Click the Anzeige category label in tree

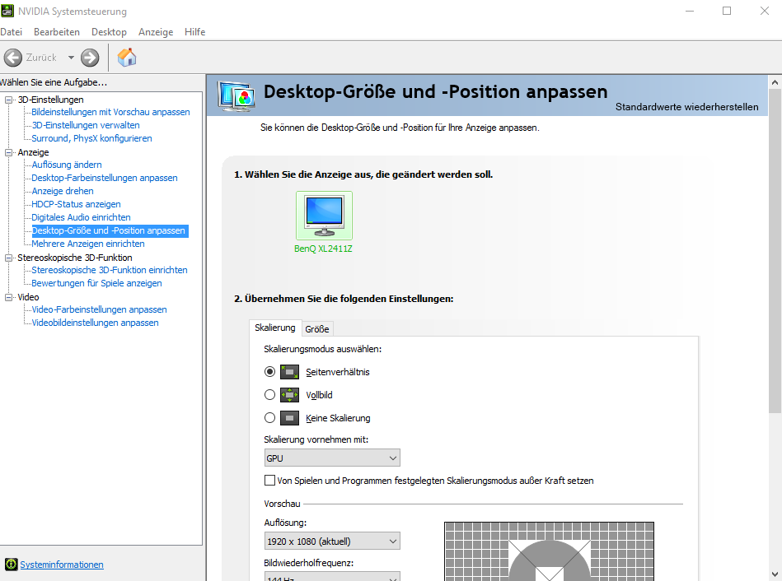(34, 152)
